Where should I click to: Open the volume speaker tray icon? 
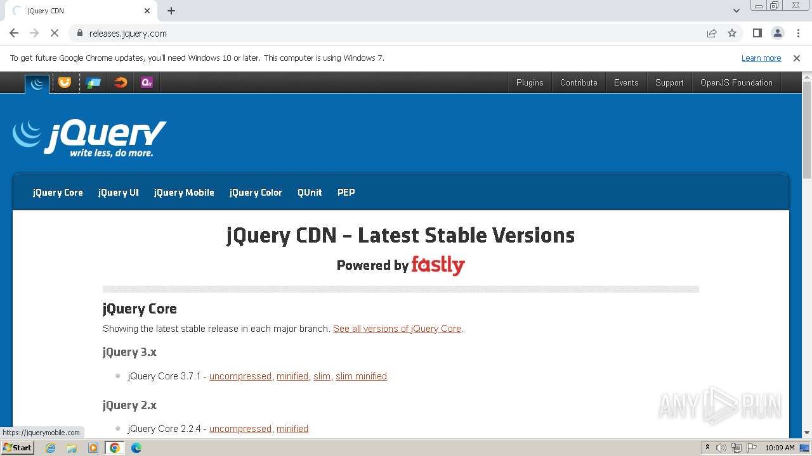click(x=721, y=448)
